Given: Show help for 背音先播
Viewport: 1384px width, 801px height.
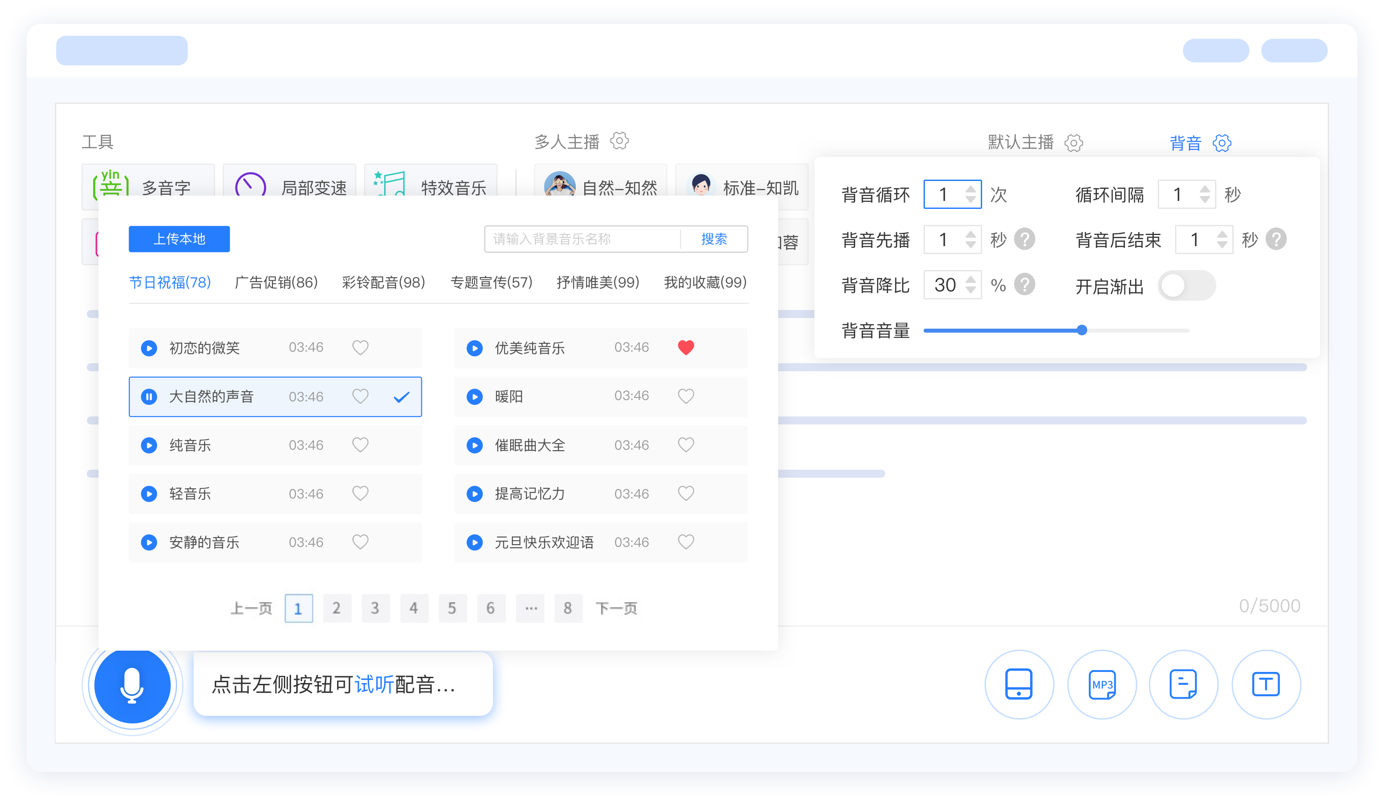Looking at the screenshot, I should pyautogui.click(x=1024, y=240).
